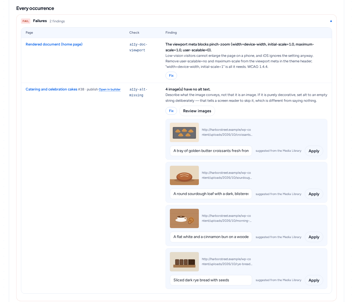Screen dimensions: 353x302
Task: Open the Review images button
Action: click(197, 111)
